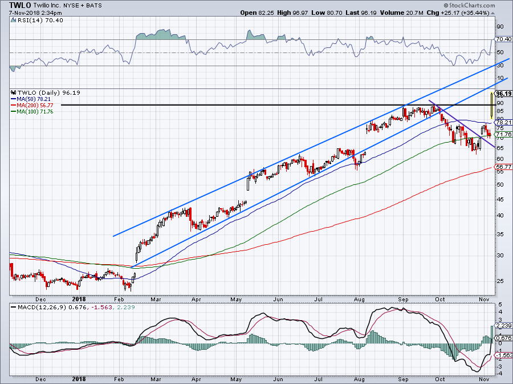The image size is (513, 384).
Task: Click the 7-Nov-2018 2:34pm timestamp
Action: (x=35, y=13)
